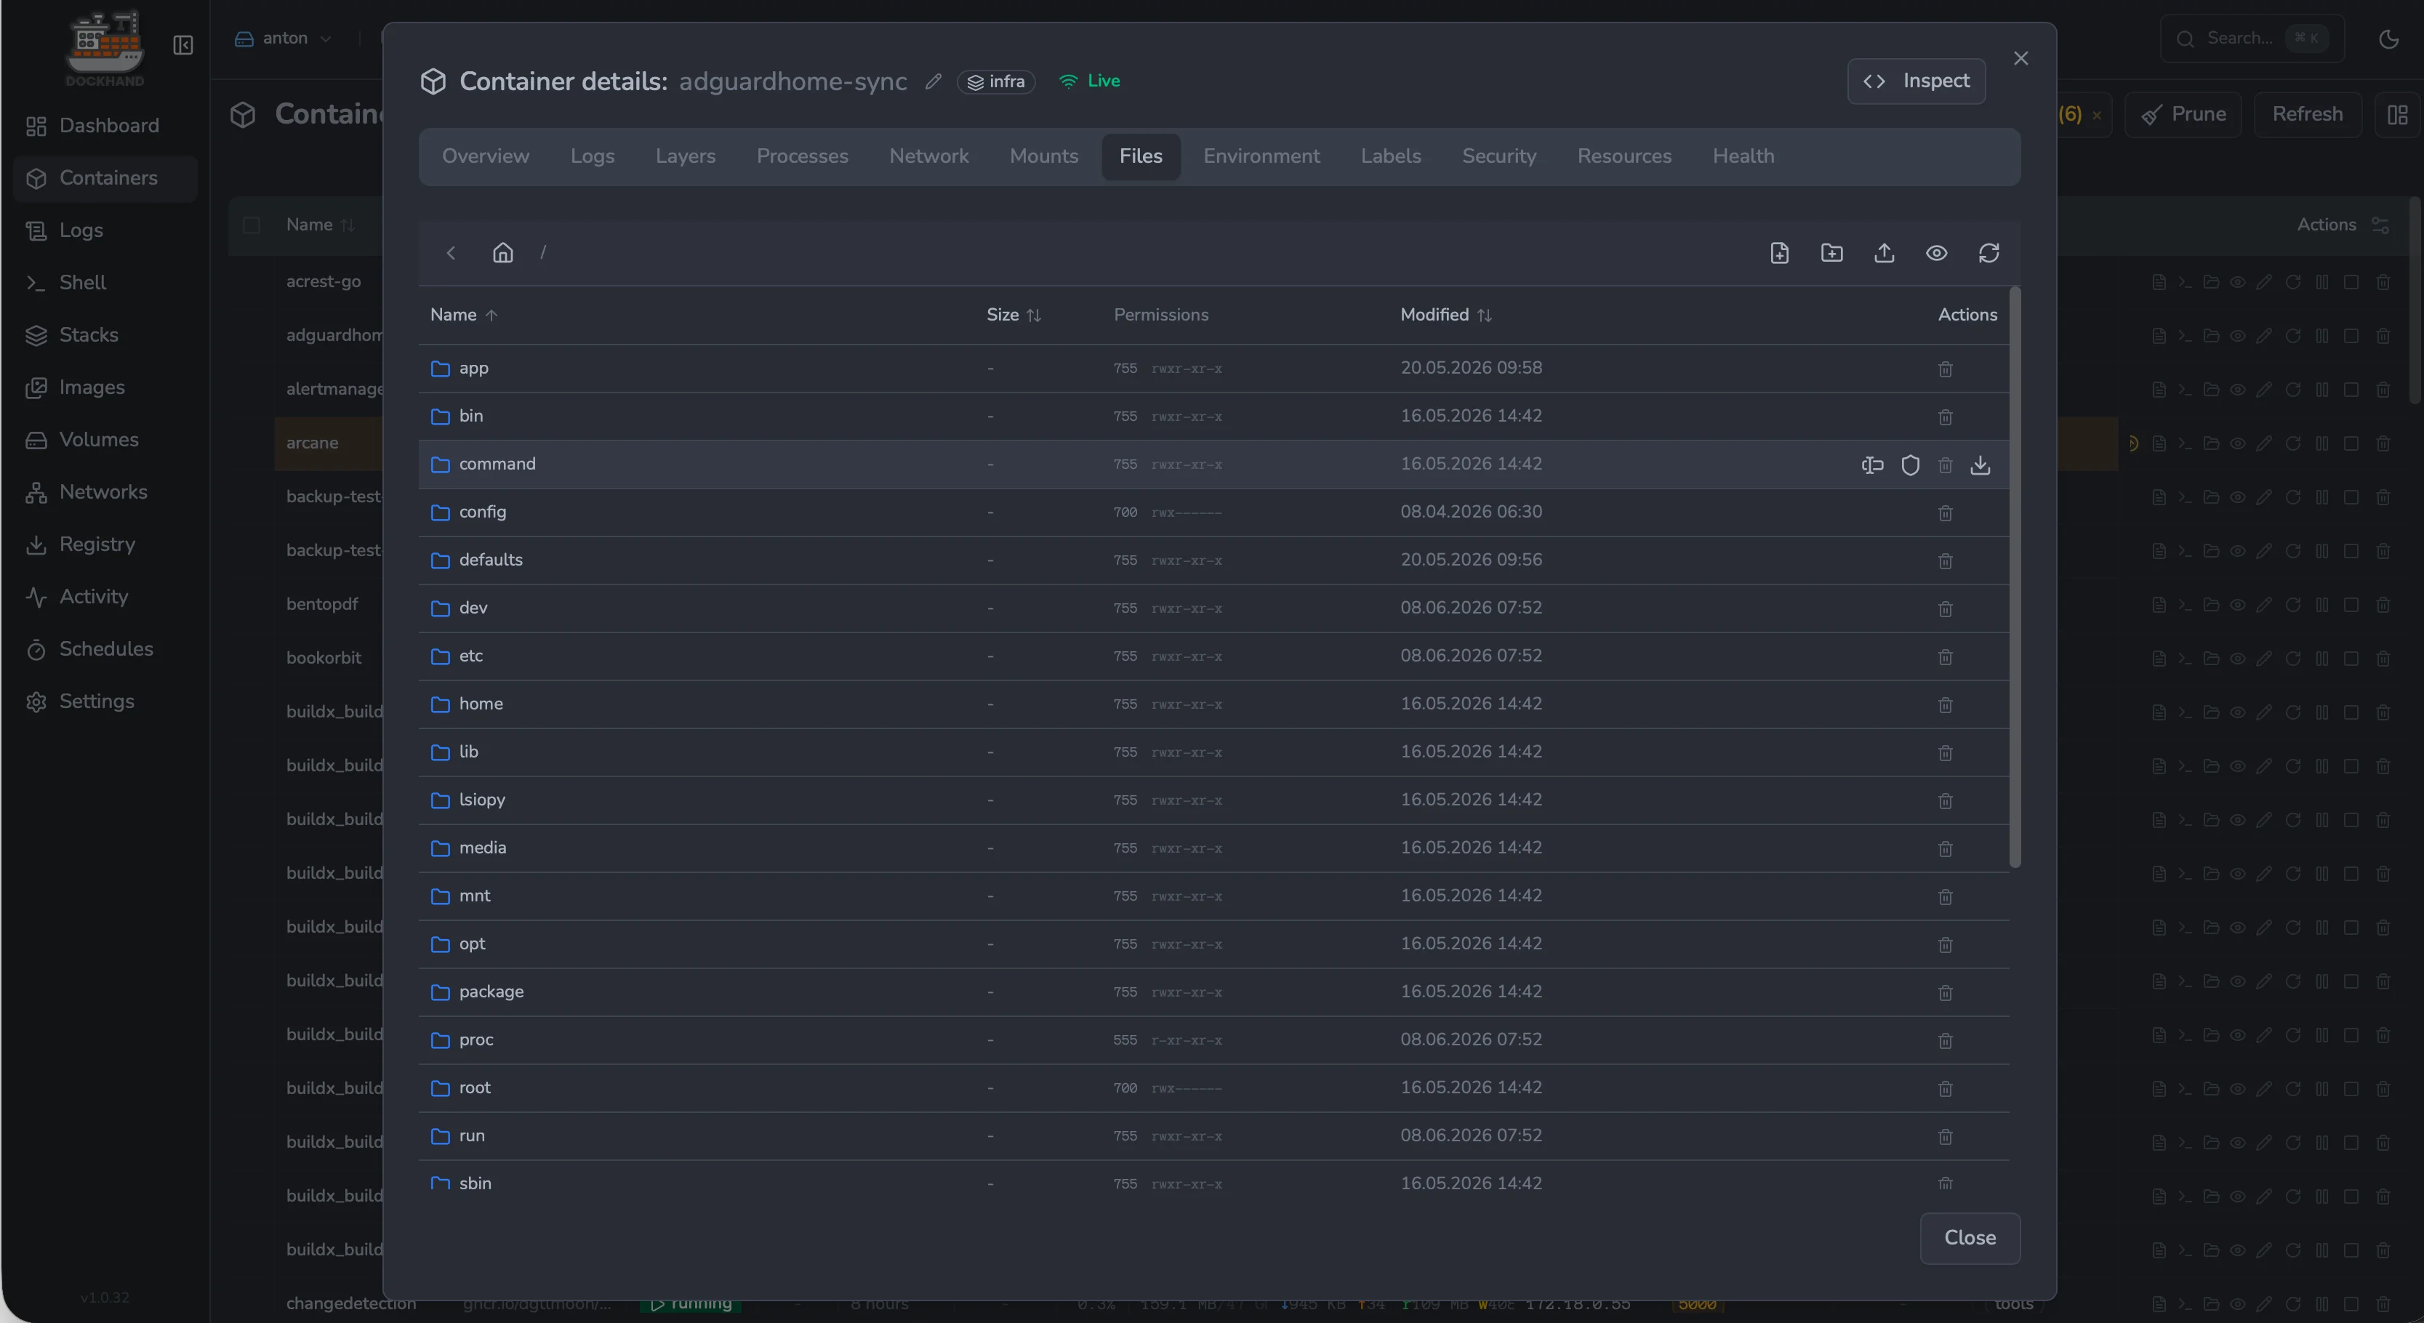
Task: Open Registry in the sidebar
Action: [105, 544]
